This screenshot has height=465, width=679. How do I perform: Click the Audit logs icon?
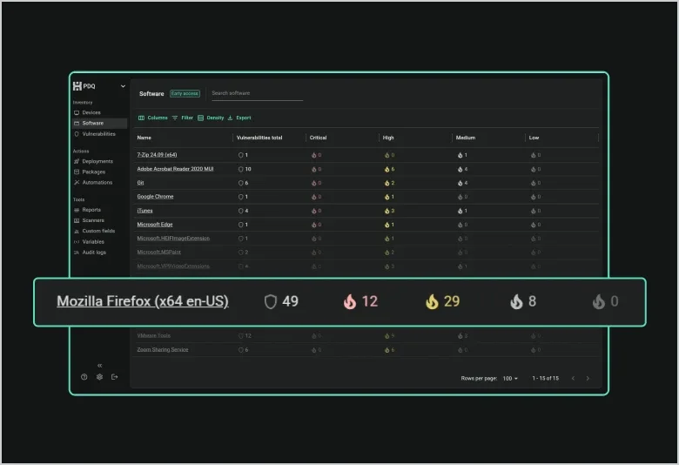click(77, 253)
